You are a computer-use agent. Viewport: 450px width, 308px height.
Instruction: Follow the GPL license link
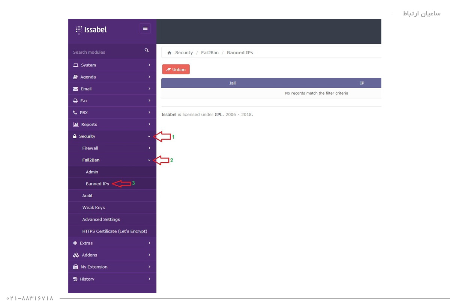click(219, 115)
